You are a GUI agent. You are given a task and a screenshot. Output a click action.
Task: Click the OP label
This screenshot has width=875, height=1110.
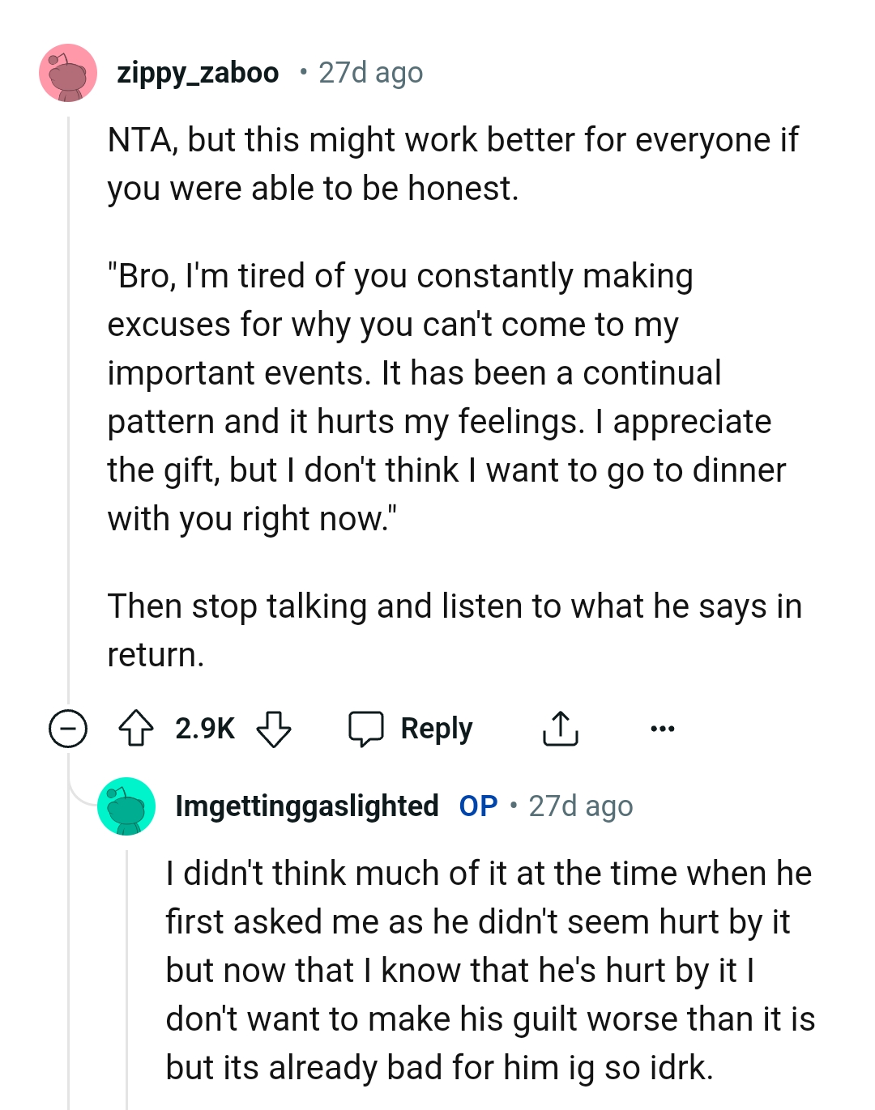(x=478, y=806)
